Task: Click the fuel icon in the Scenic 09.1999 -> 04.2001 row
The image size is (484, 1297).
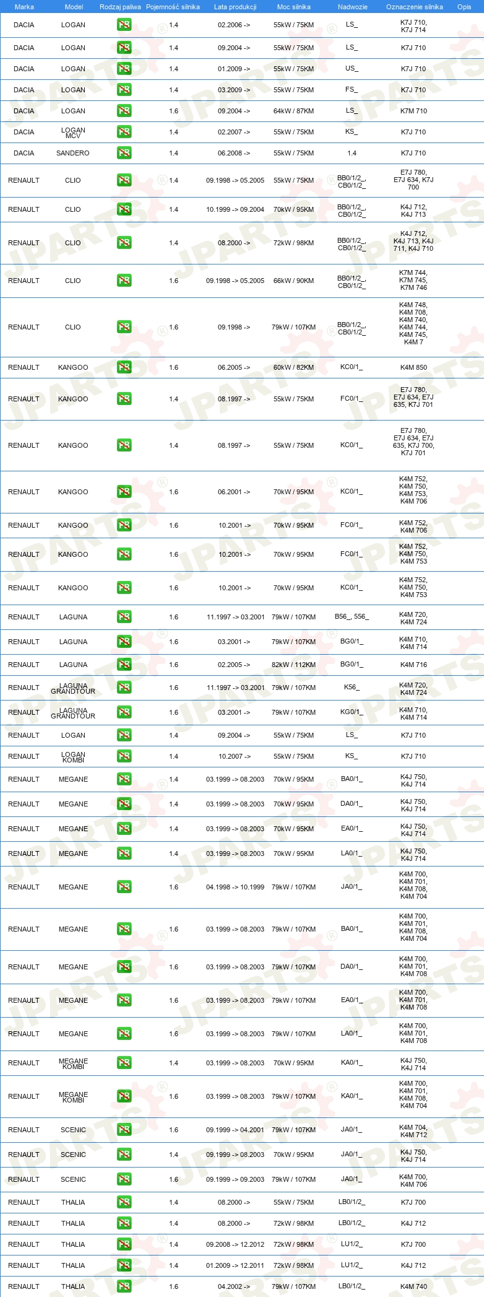Action: click(124, 1130)
